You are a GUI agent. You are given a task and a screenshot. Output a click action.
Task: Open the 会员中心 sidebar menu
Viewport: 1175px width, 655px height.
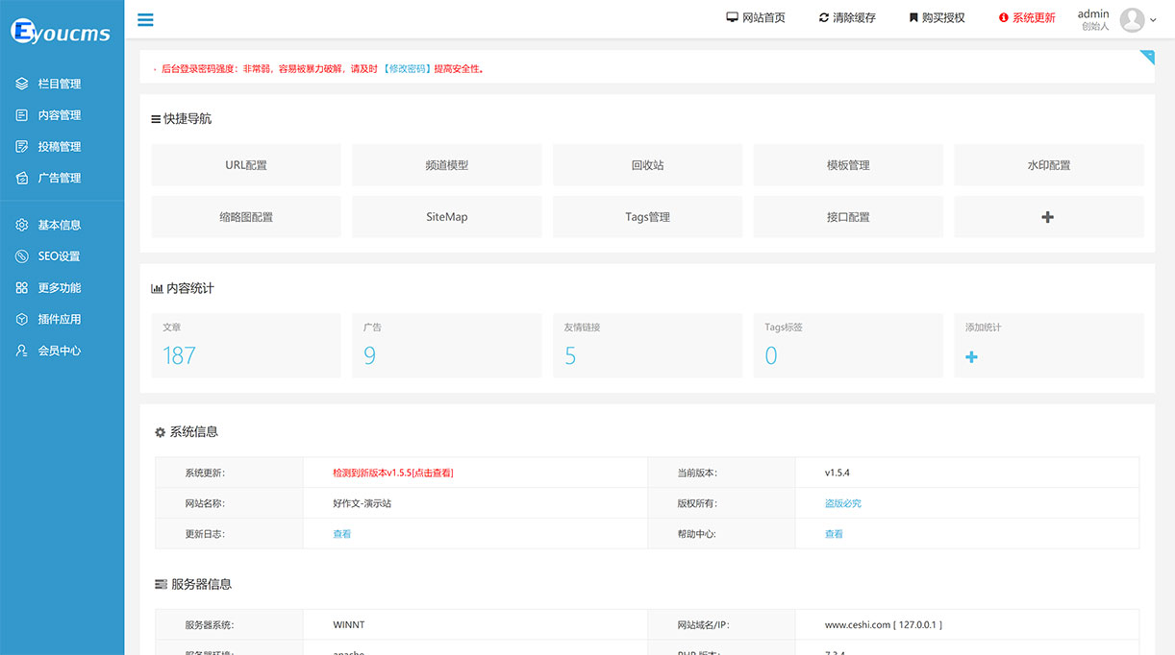59,351
